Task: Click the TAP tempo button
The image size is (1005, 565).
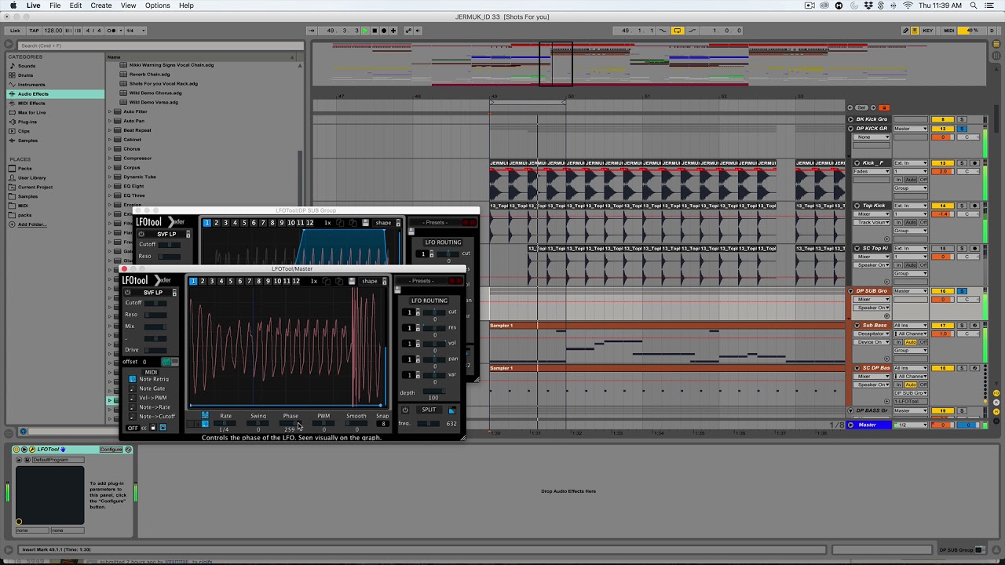Action: coord(34,31)
